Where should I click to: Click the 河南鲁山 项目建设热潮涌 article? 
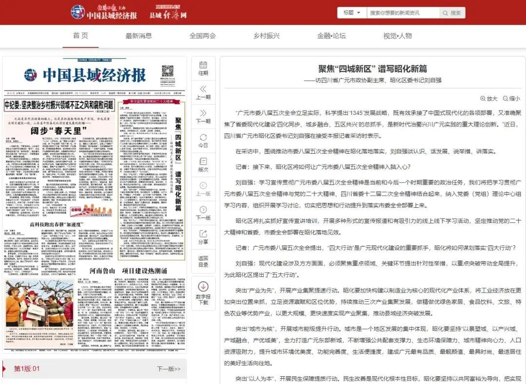tap(128, 271)
